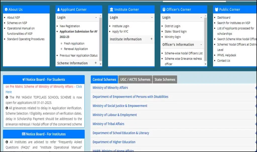Select the Central Schemes tab
Image resolution: width=257 pixels, height=152 pixels.
104,80
